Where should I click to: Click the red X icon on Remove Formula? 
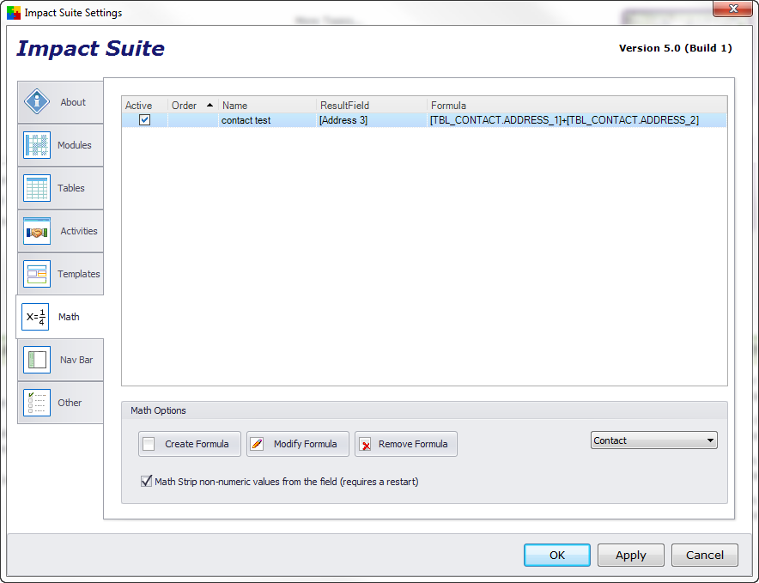[x=366, y=444]
